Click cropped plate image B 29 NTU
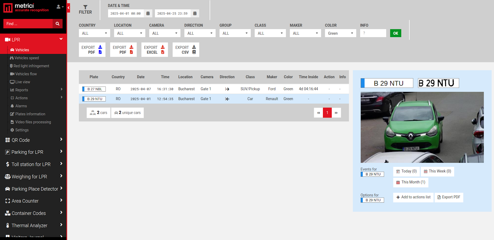Image resolution: width=494 pixels, height=240 pixels. click(438, 83)
